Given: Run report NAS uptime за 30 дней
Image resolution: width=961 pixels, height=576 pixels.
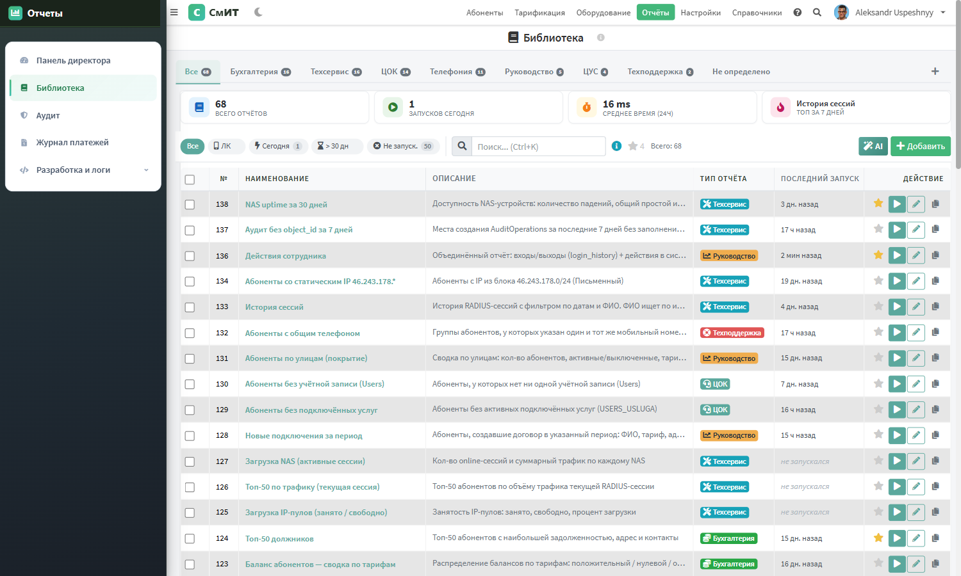Looking at the screenshot, I should (x=897, y=204).
